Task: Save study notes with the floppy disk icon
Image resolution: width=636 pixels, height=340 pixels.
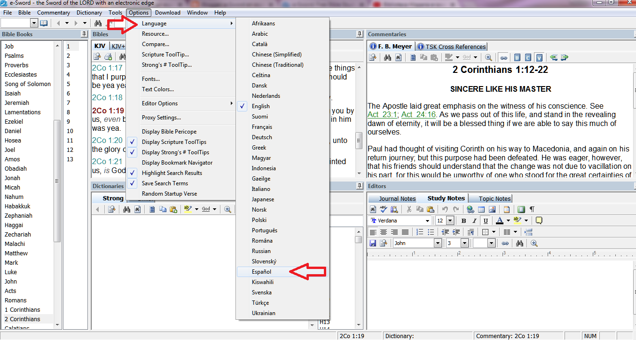Action: click(x=373, y=243)
